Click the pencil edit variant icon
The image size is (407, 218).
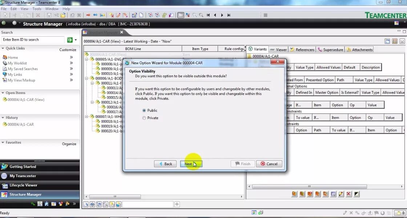coord(341,194)
